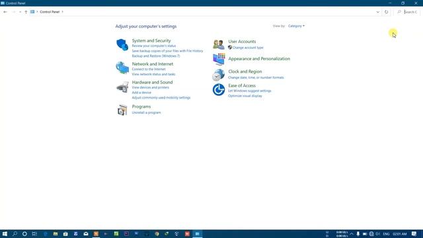Open Chrome from taskbar

click(x=157, y=233)
